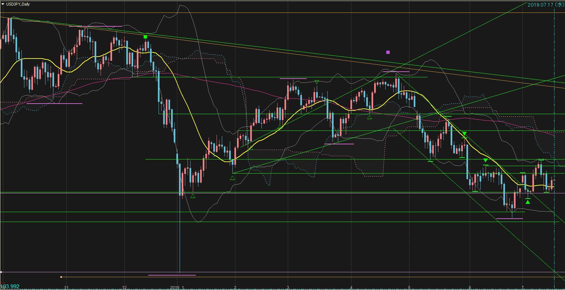Click the month 5 time axis label
The height and width of the screenshot is (290, 565).
point(409,288)
